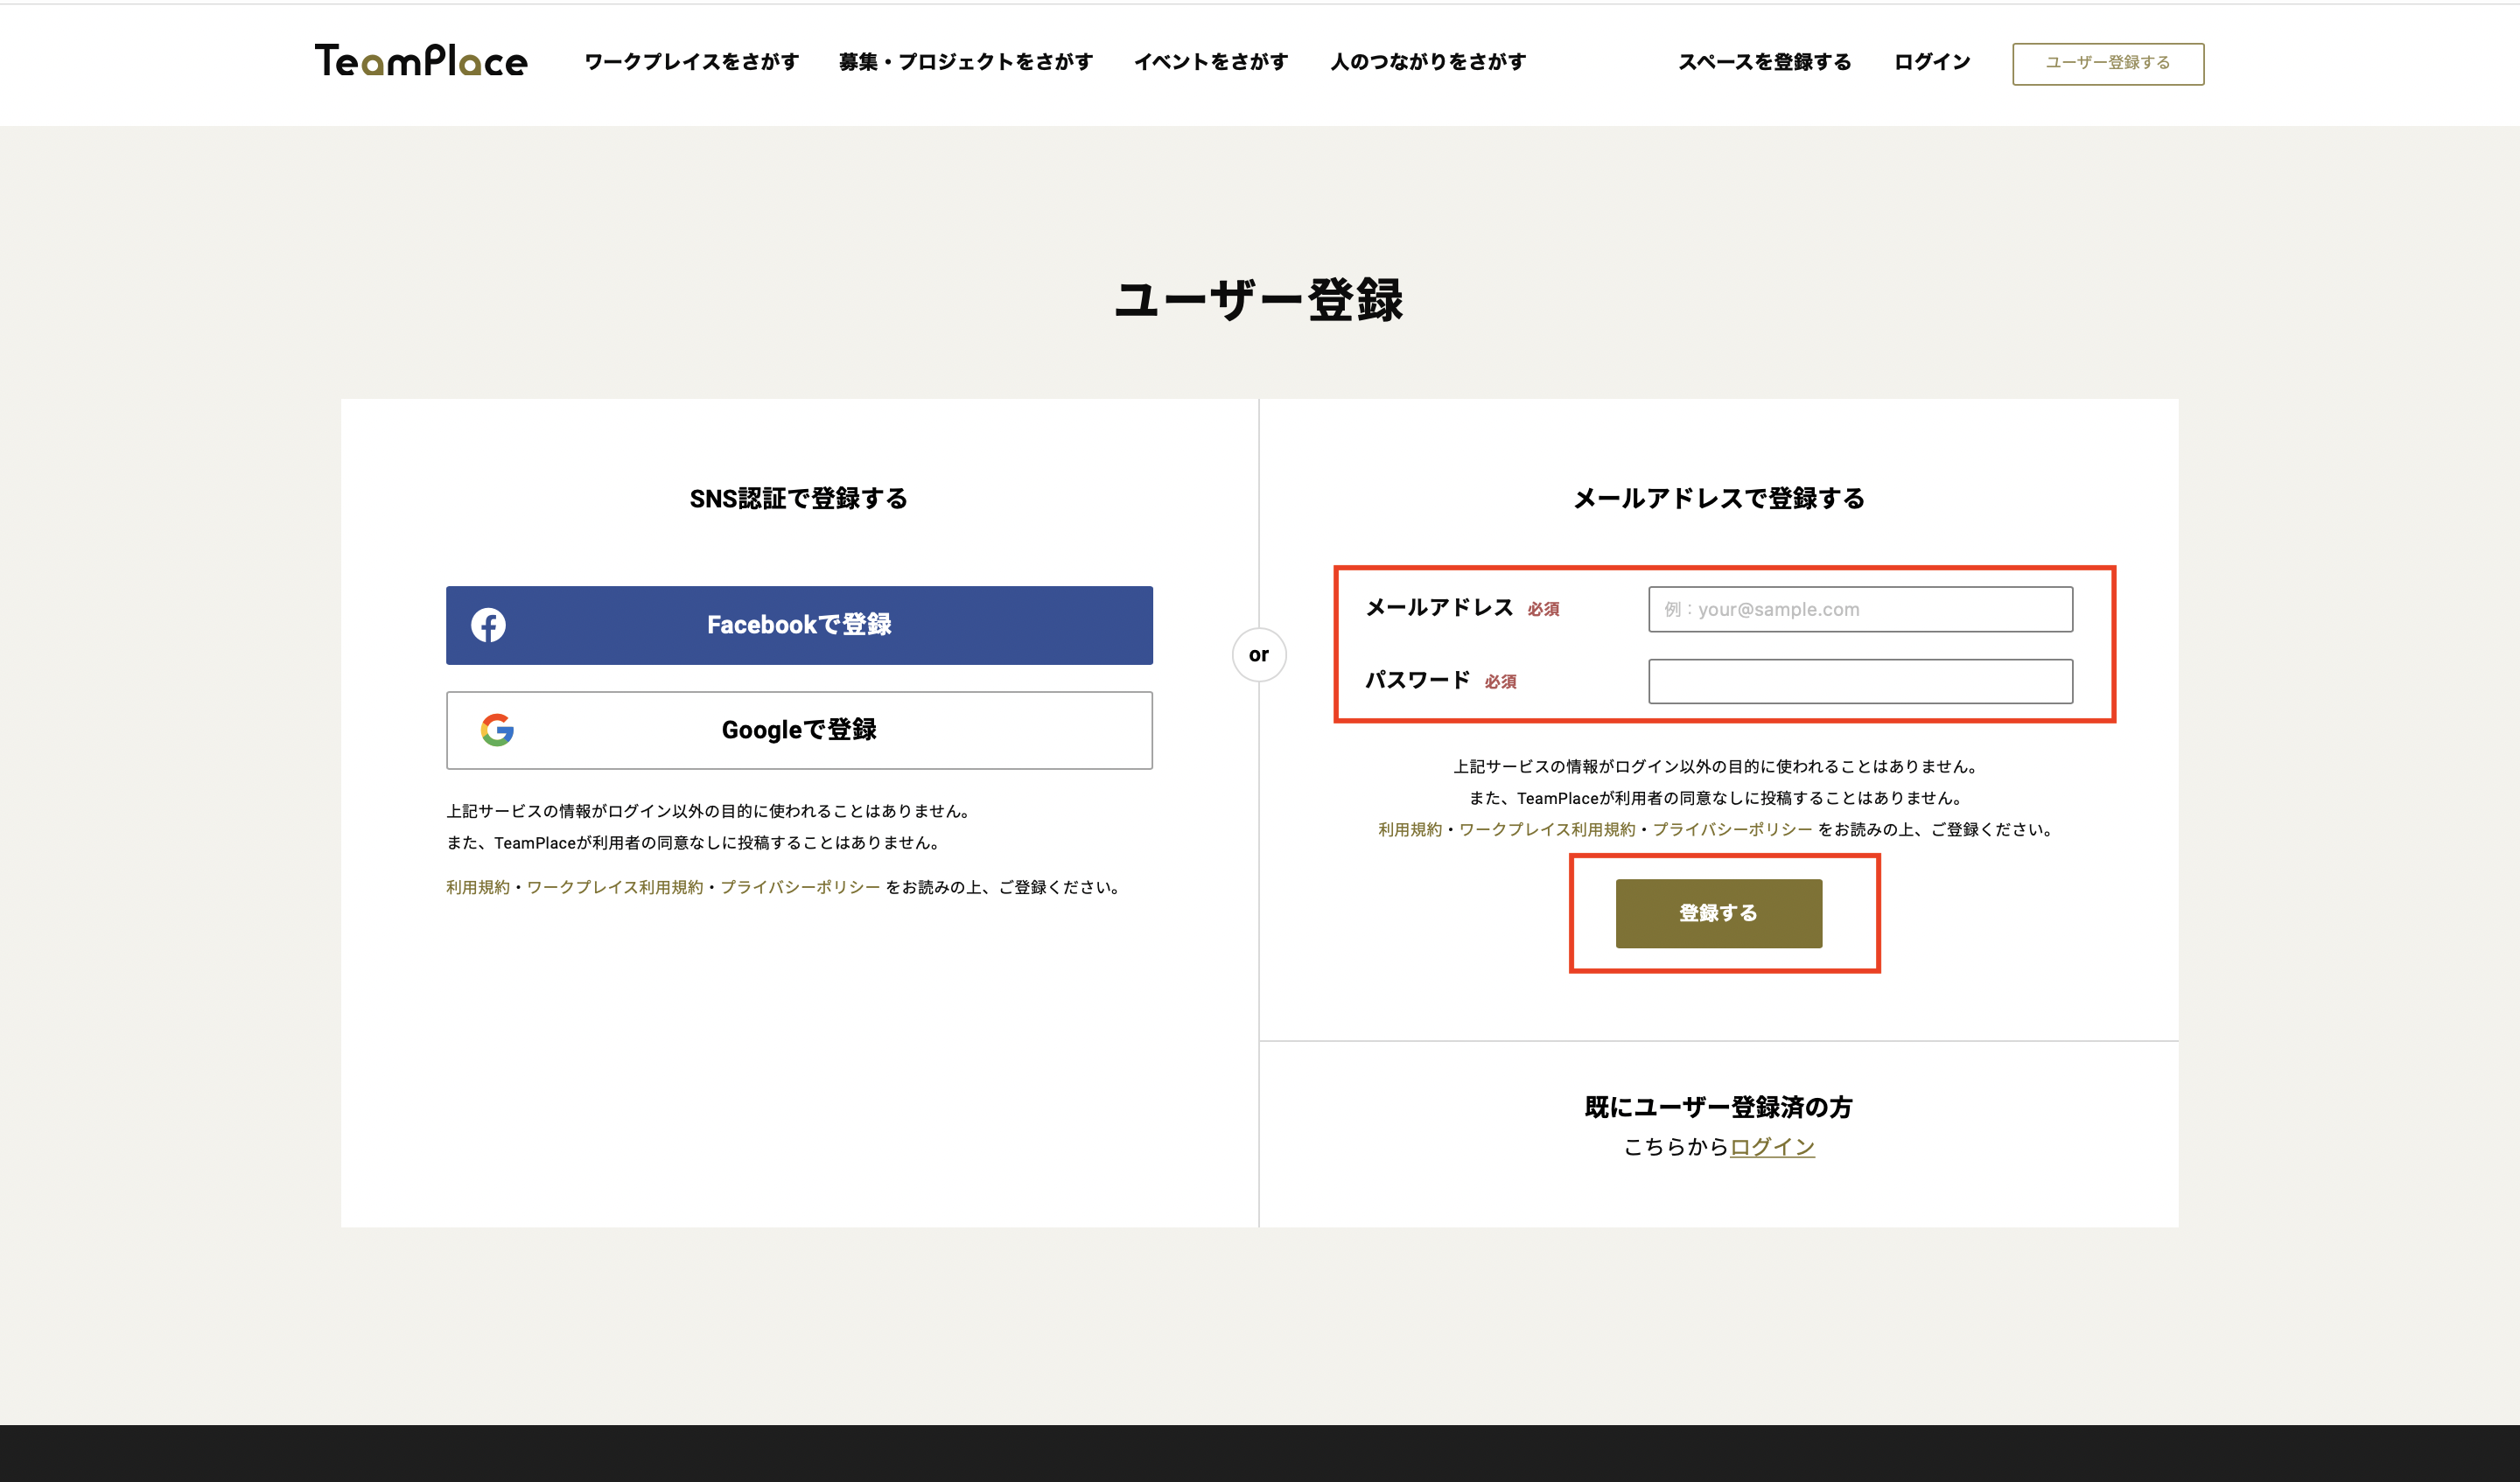
Task: Click the Facebook icon on register button
Action: pos(488,625)
